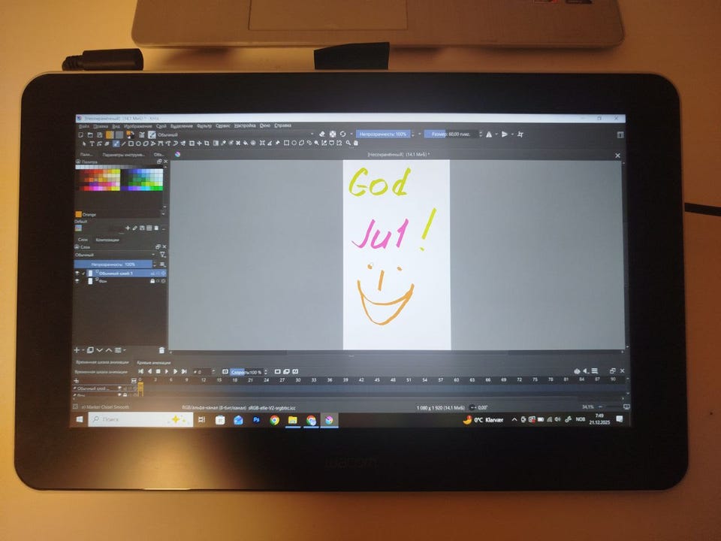Toggle visibility of Фон layer
The width and height of the screenshot is (721, 541).
coord(77,280)
